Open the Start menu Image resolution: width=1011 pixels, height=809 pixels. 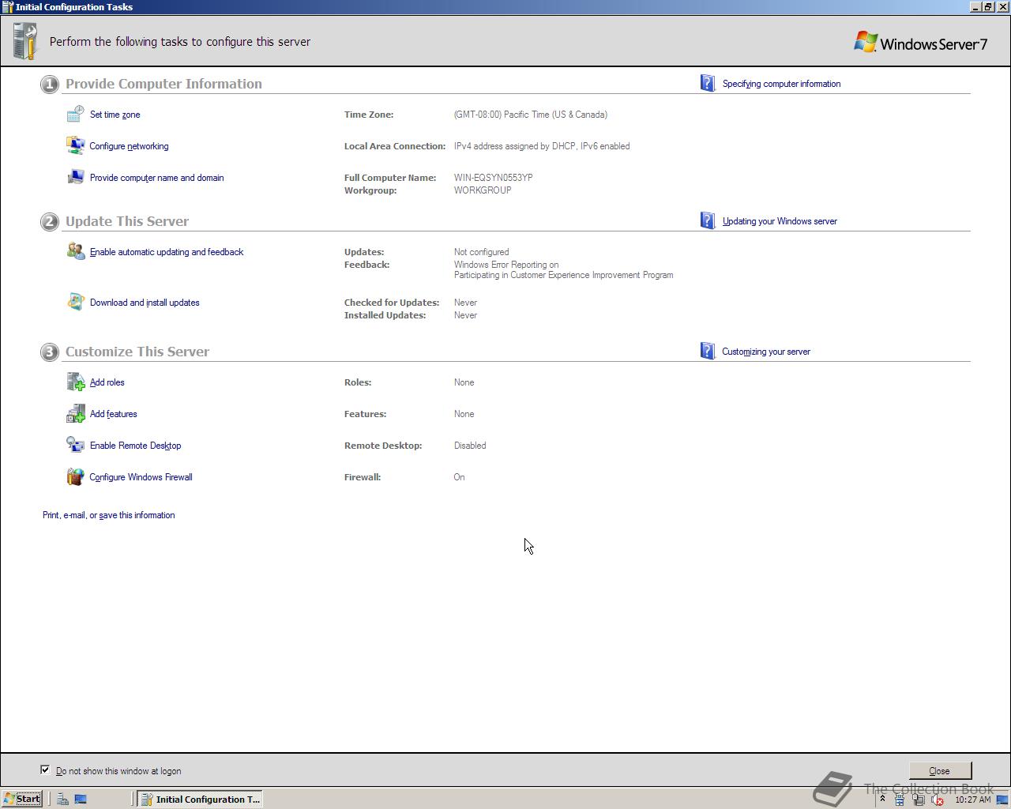(22, 799)
